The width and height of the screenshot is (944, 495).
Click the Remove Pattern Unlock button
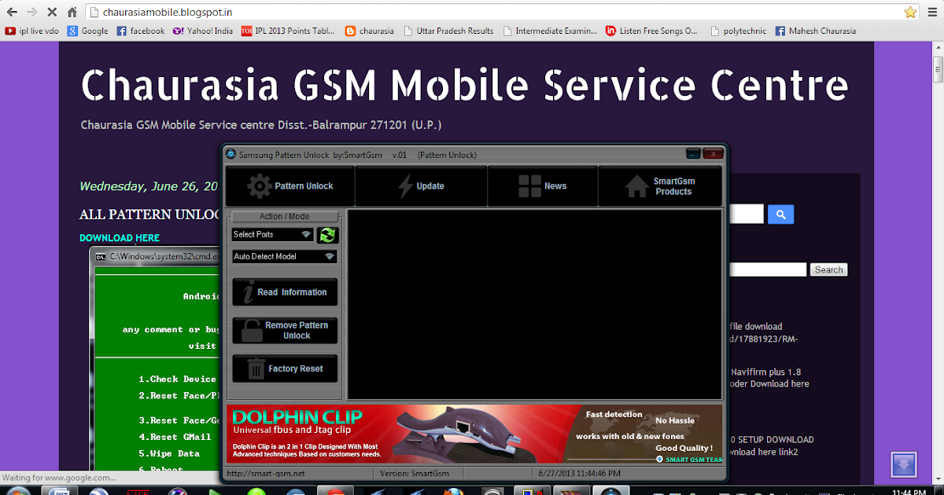285,330
